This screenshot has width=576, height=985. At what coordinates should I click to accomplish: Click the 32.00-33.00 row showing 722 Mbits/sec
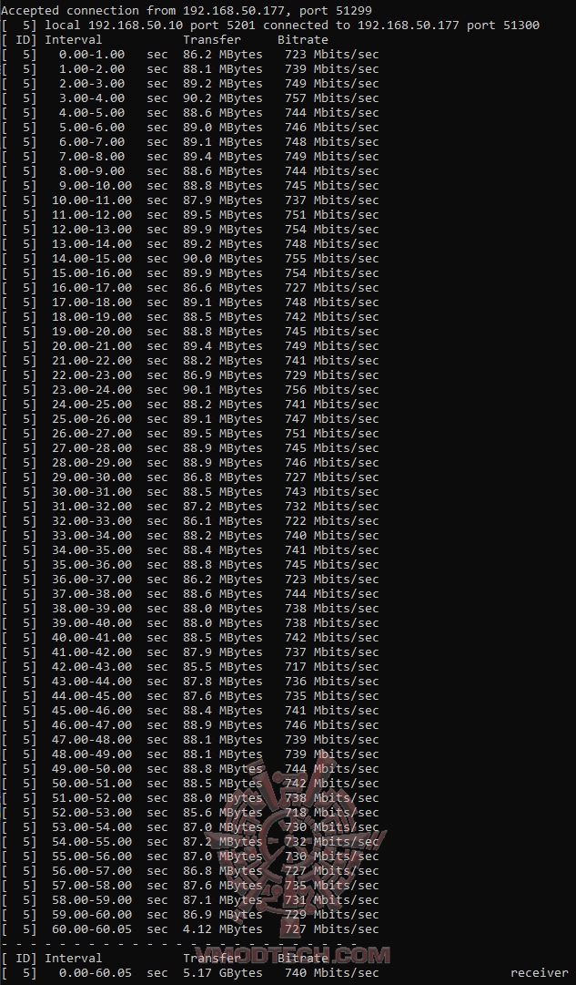[190, 521]
